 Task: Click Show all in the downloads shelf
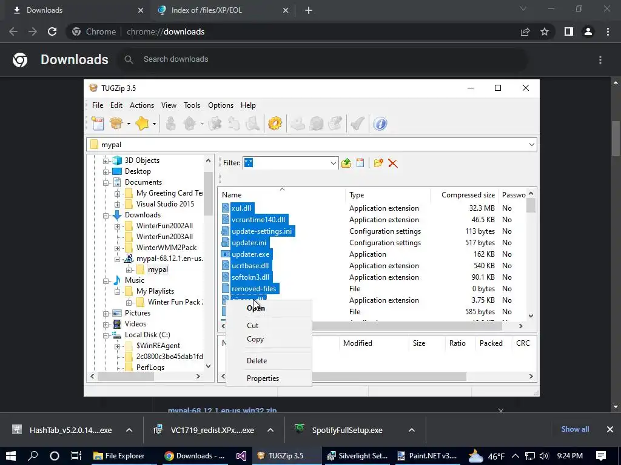pos(575,429)
